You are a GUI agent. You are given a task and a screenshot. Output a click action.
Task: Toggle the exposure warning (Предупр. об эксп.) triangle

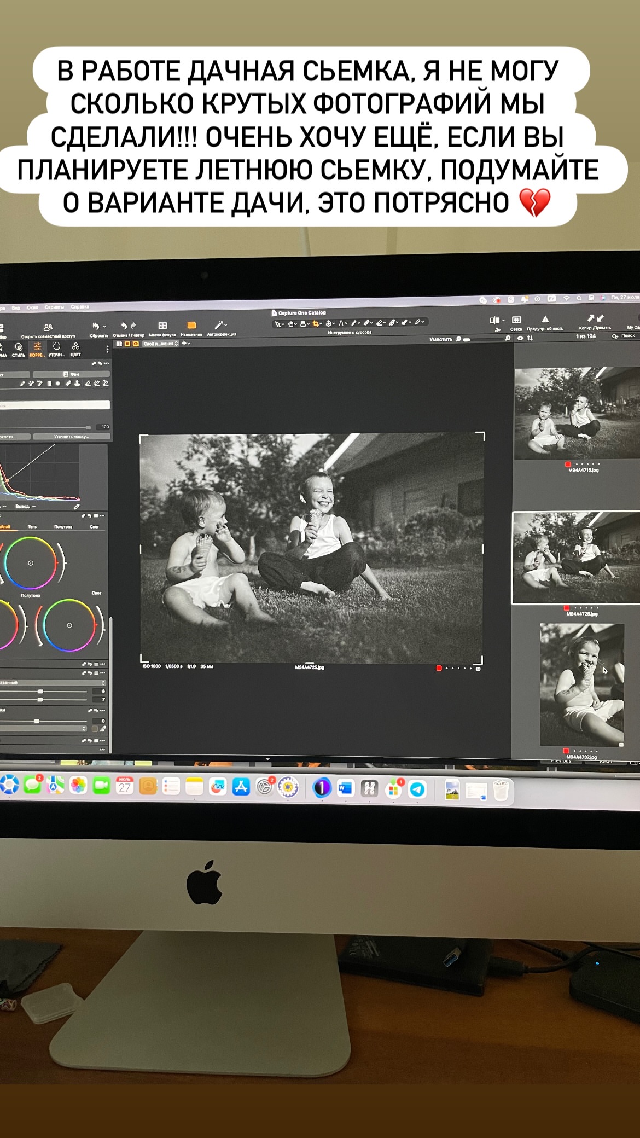pos(545,319)
